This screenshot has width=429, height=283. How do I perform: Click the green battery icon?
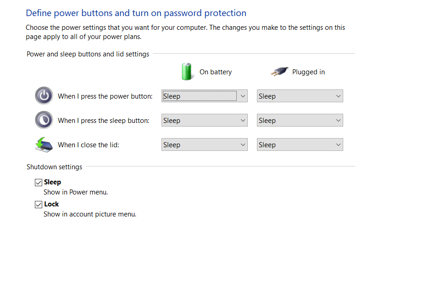point(187,72)
